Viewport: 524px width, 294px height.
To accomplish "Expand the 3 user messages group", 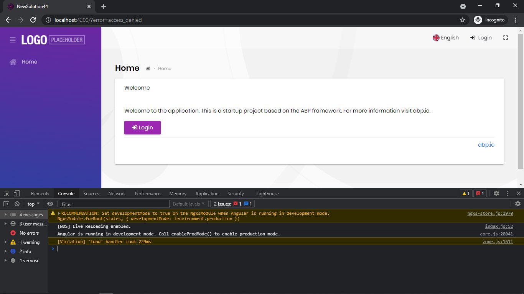I will pos(5,224).
